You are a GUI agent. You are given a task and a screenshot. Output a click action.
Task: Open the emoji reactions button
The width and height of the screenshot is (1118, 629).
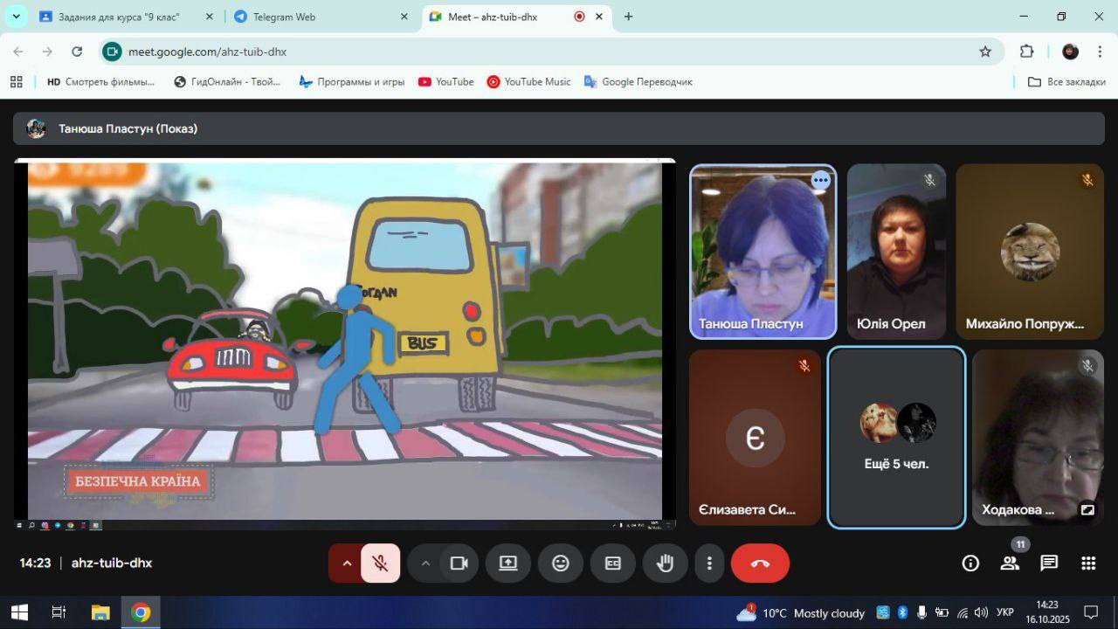pyautogui.click(x=561, y=563)
